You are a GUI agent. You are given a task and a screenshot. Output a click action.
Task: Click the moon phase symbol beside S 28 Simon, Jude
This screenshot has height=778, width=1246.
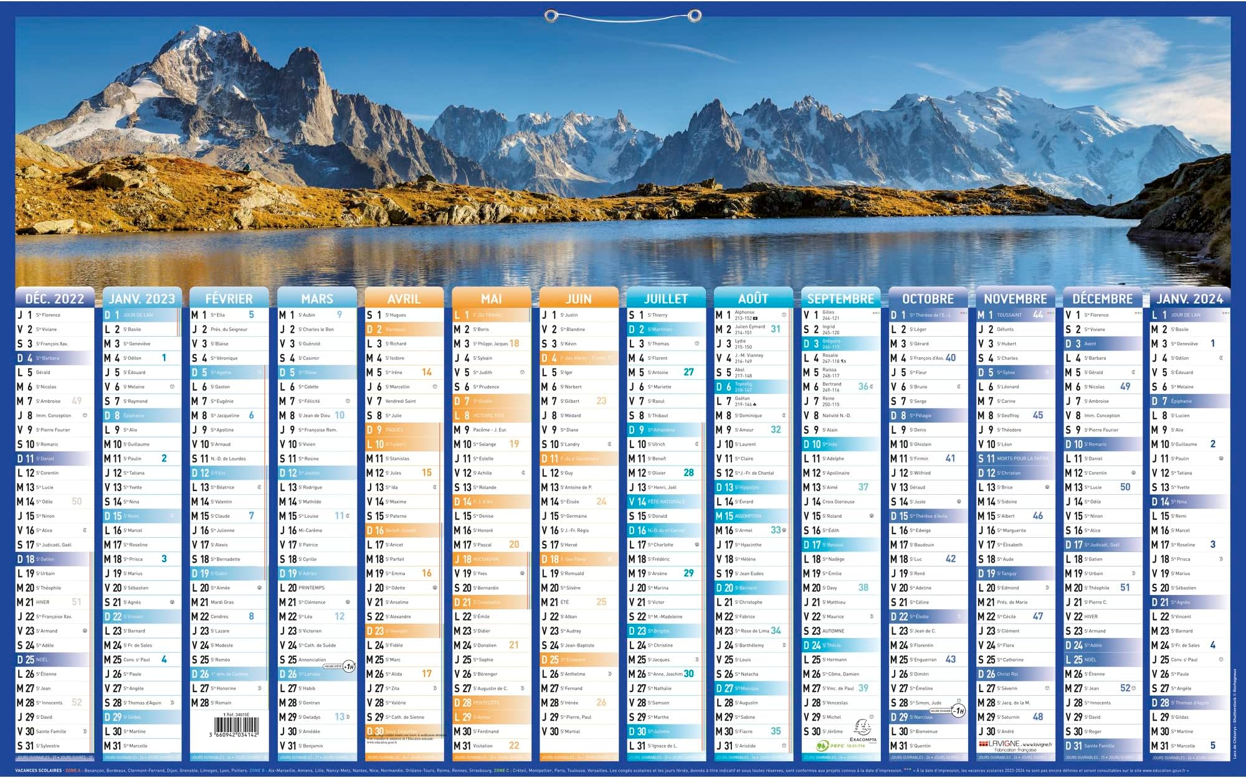tap(958, 701)
